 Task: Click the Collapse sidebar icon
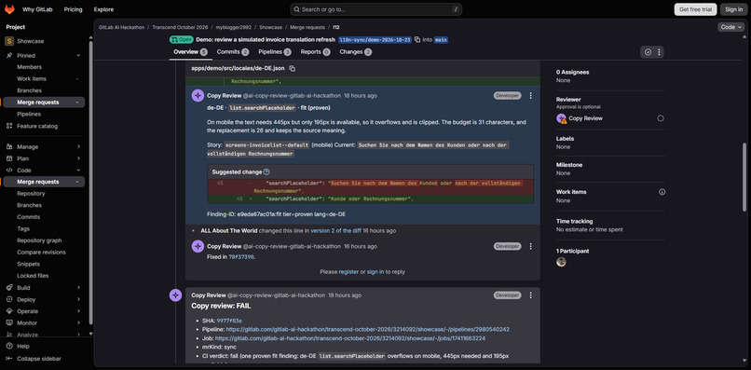click(x=8, y=359)
